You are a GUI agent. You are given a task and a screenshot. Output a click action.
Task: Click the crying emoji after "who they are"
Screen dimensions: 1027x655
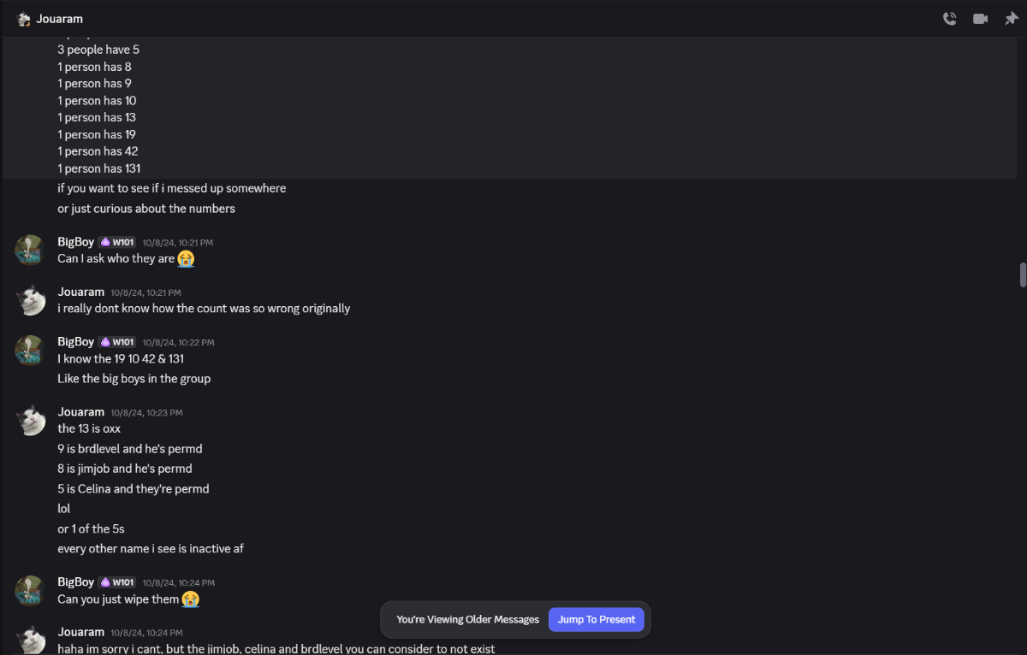pyautogui.click(x=187, y=258)
